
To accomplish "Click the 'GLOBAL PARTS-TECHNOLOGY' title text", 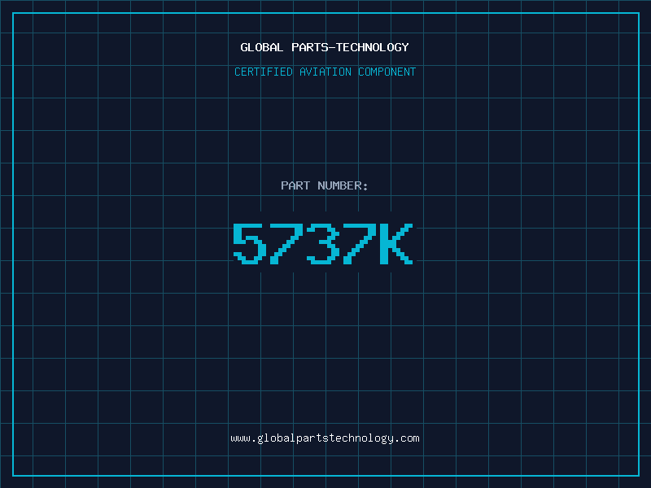I will click(325, 47).
